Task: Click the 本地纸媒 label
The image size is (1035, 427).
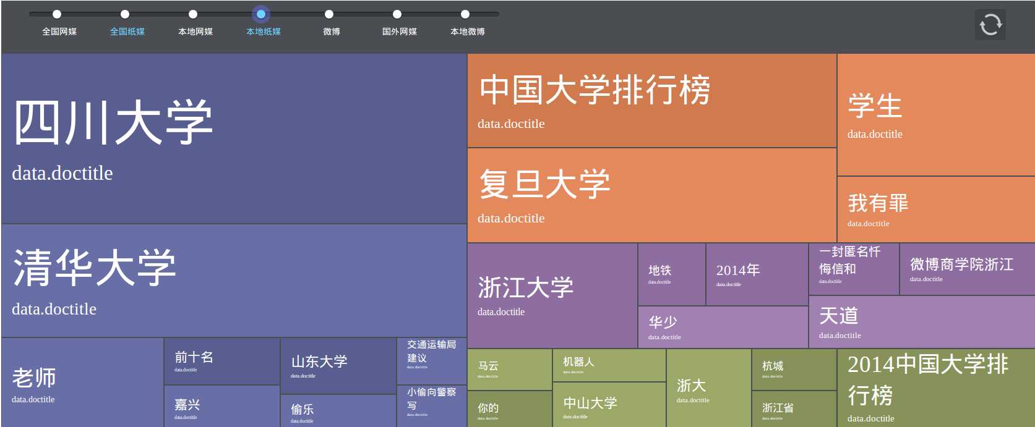Action: [264, 32]
